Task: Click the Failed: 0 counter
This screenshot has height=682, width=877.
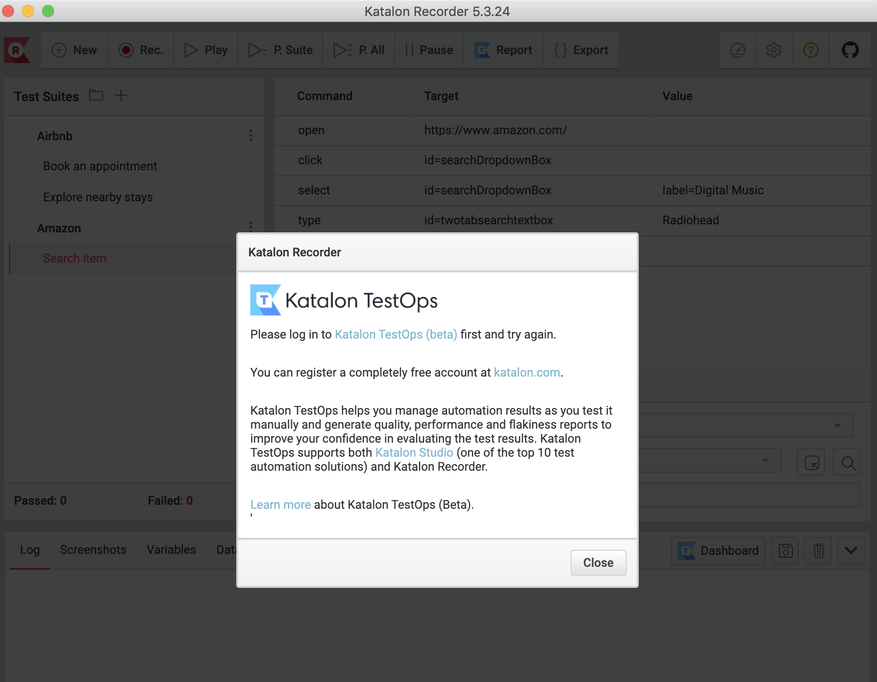Action: point(170,501)
